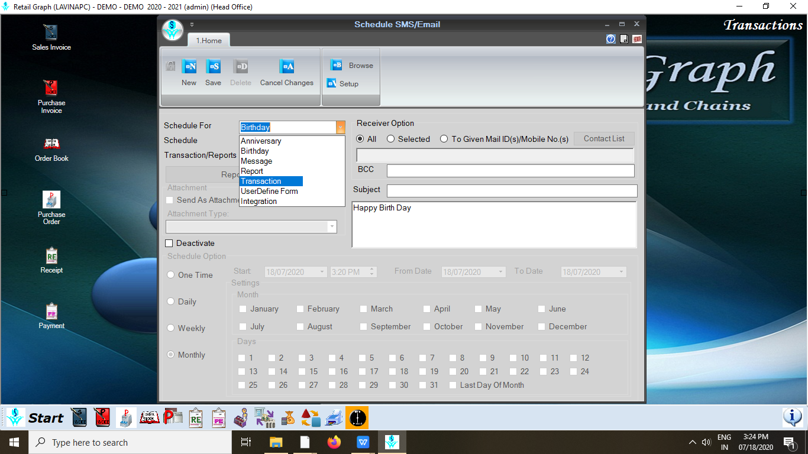Click the calculator money bag icon
Screen dimensions: 808x454
pyautogui.click(x=288, y=417)
